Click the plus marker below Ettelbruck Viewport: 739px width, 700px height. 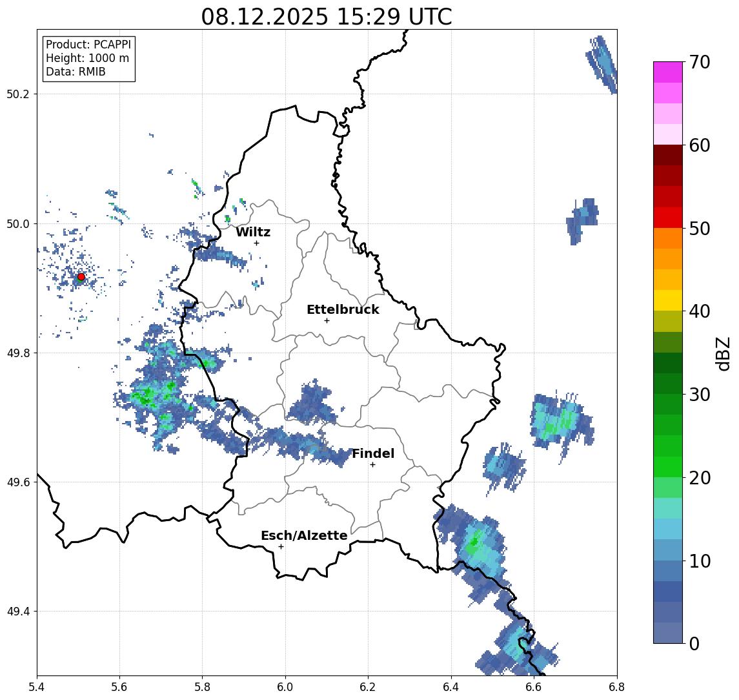pos(327,321)
